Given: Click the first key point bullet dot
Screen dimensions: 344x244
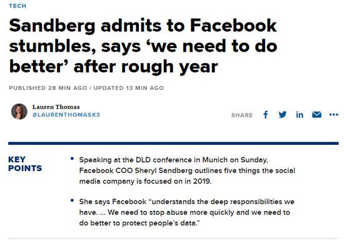Looking at the screenshot, I should pos(72,159).
